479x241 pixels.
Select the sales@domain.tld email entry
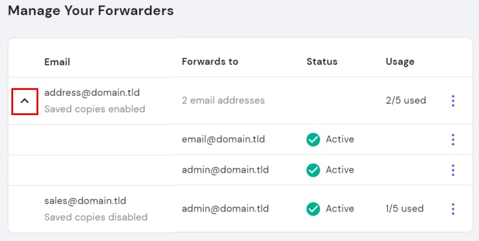85,201
